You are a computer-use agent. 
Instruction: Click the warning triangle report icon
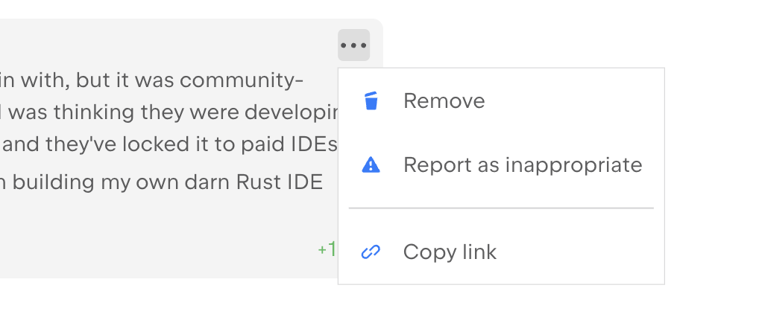pyautogui.click(x=371, y=165)
